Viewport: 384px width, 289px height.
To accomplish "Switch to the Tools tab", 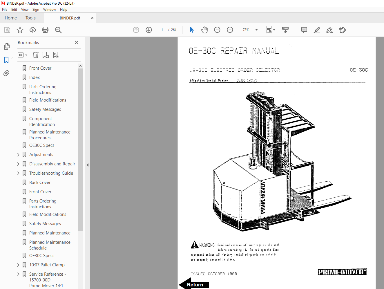I will click(30, 18).
